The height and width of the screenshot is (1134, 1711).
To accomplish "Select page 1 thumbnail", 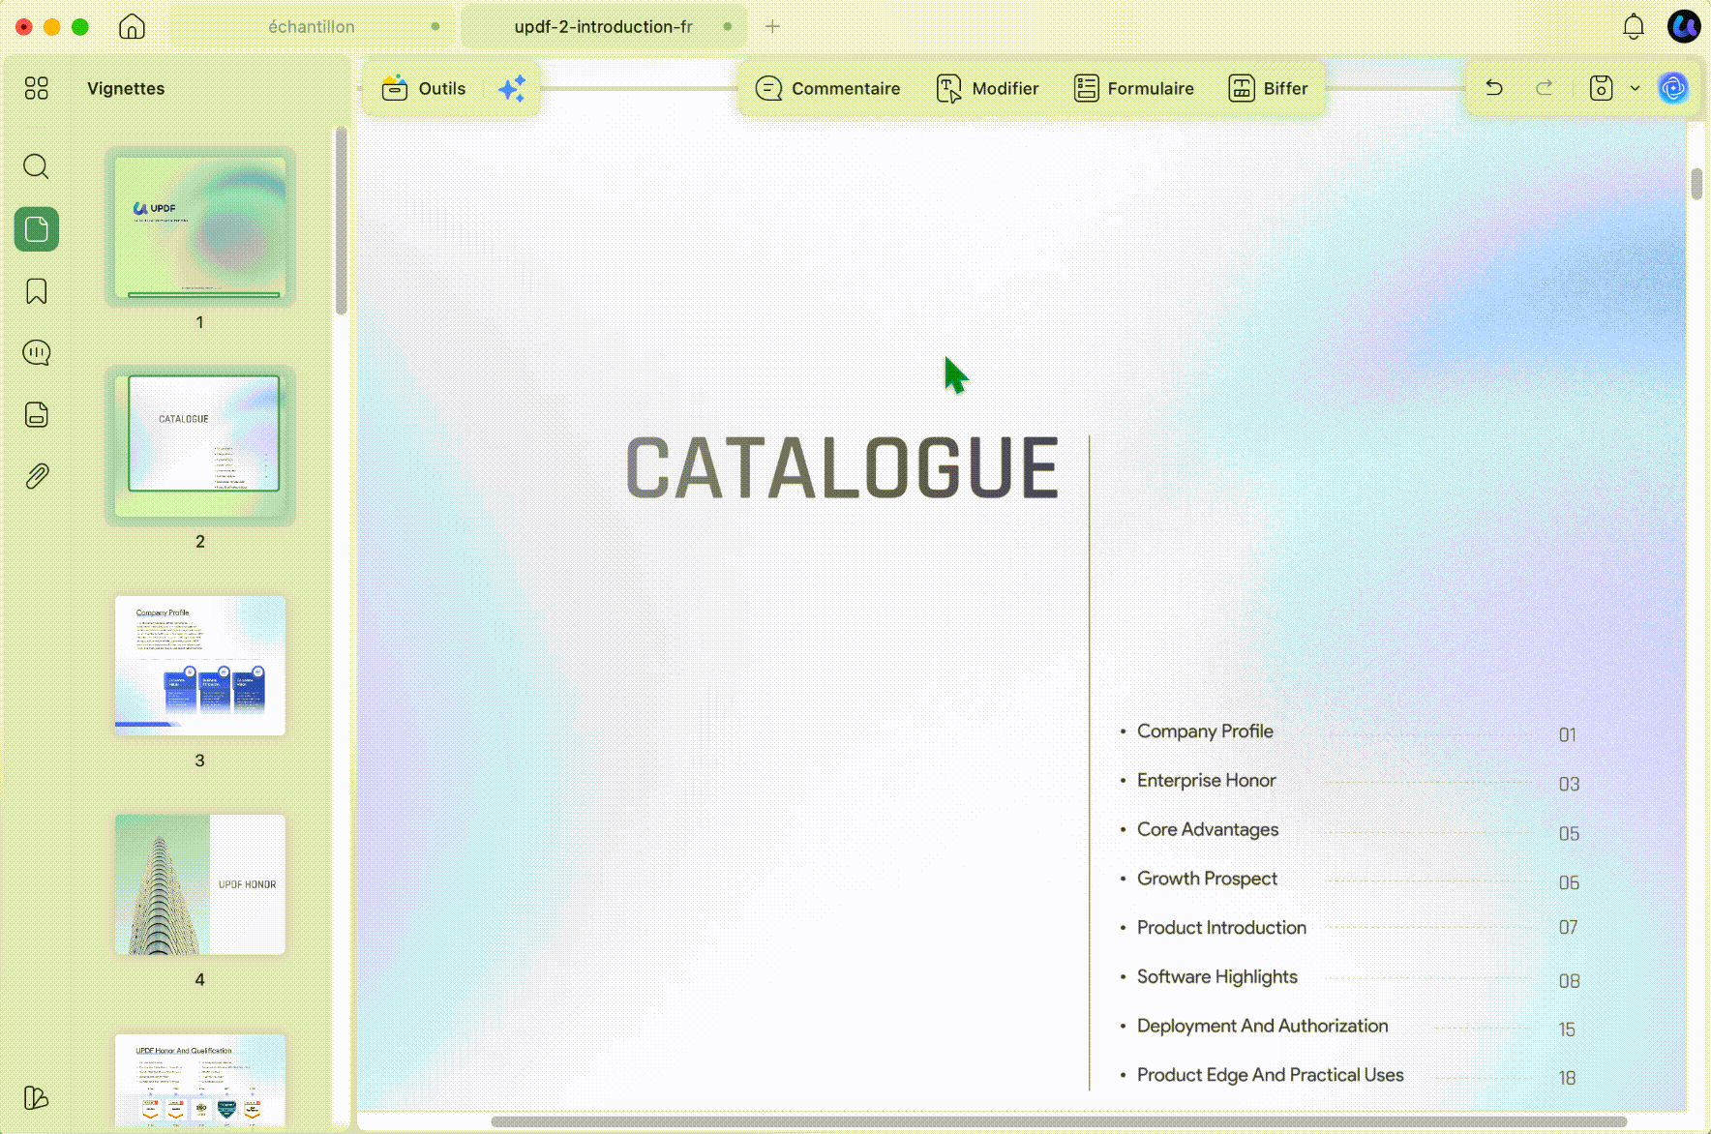I will (200, 227).
